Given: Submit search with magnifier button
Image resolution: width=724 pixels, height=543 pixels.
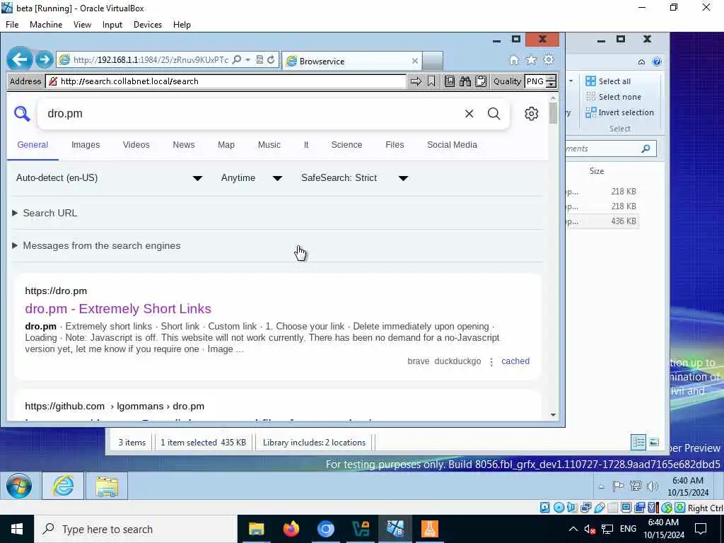Looking at the screenshot, I should pos(494,114).
